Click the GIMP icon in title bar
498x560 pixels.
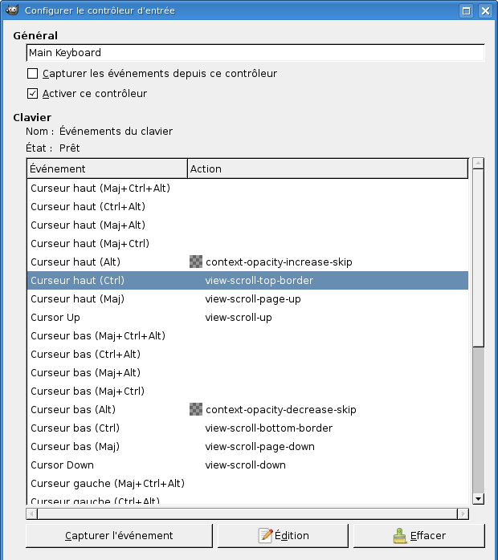point(12,11)
